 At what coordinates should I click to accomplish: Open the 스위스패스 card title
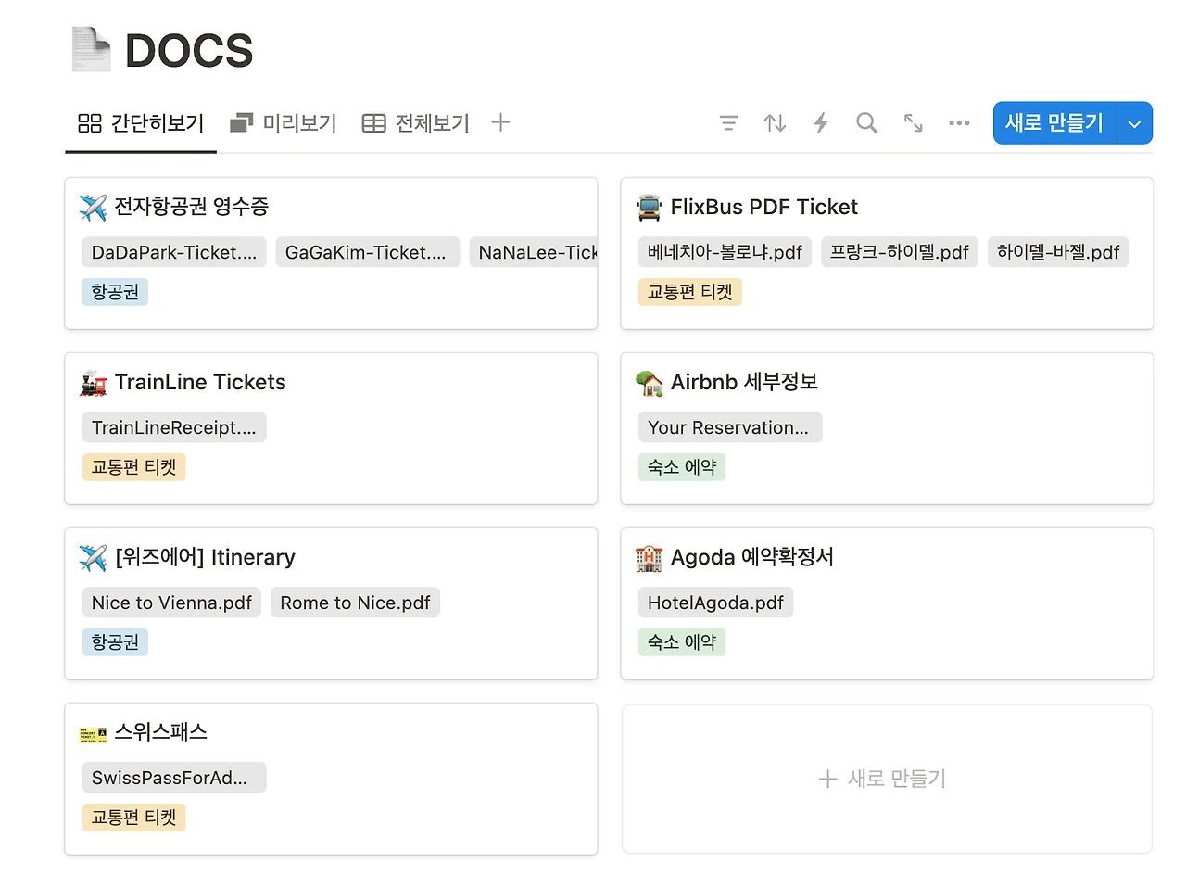click(160, 732)
